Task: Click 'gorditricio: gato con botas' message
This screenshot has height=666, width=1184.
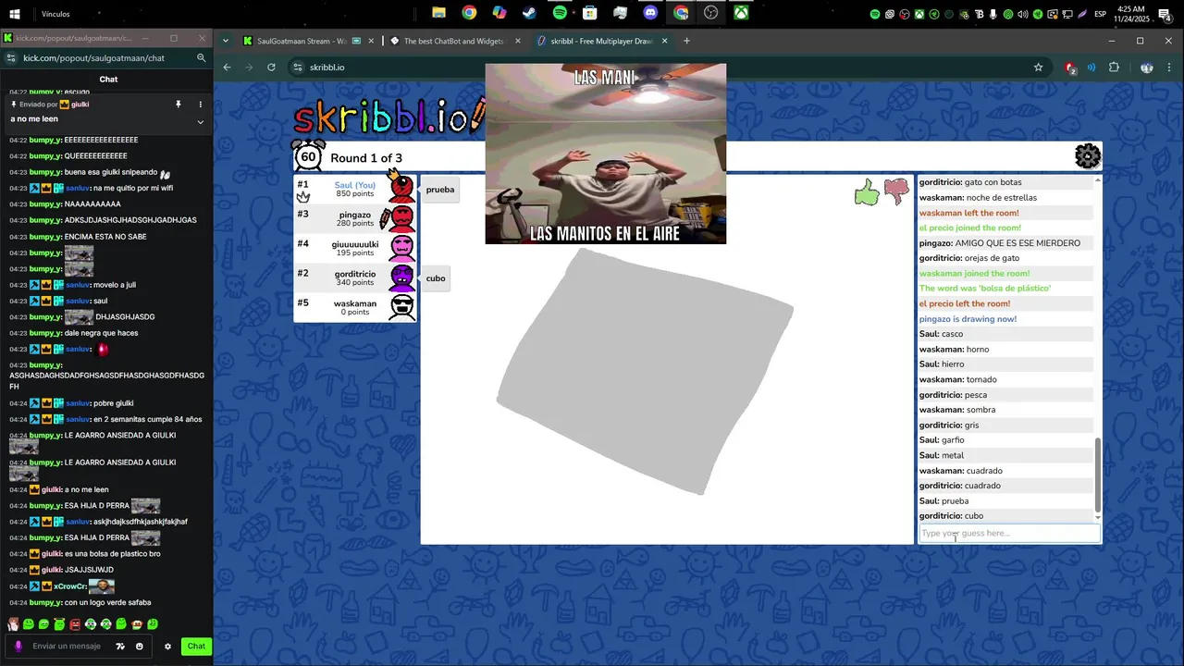Action: 970,182
